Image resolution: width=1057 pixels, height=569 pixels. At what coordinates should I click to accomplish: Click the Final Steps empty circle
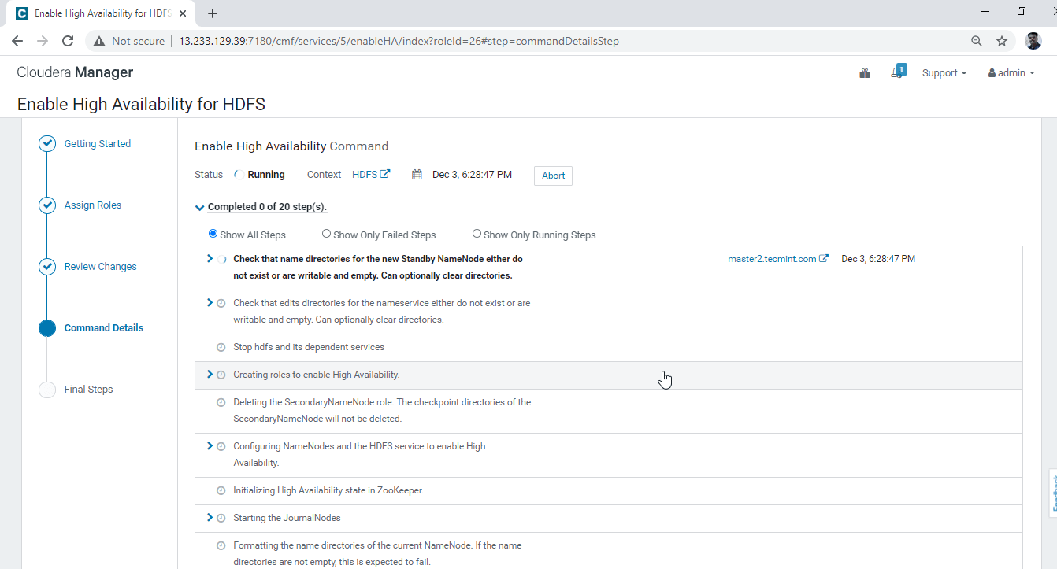47,390
